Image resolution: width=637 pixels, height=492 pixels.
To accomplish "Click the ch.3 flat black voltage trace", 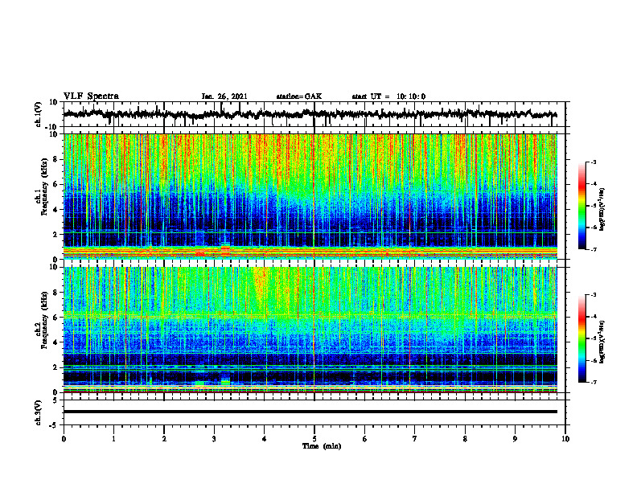I will (310, 412).
